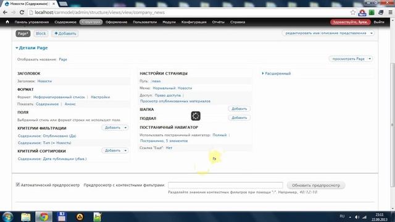Click the red extension icon in Chrome toolbar
Image resolution: width=395 pixels, height=222 pixels.
362,12
